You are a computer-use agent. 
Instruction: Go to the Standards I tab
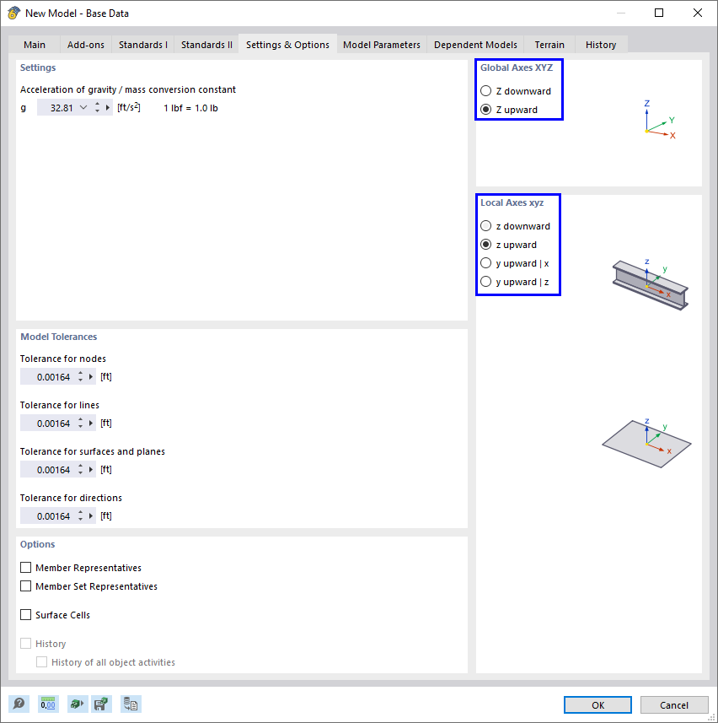(x=142, y=45)
